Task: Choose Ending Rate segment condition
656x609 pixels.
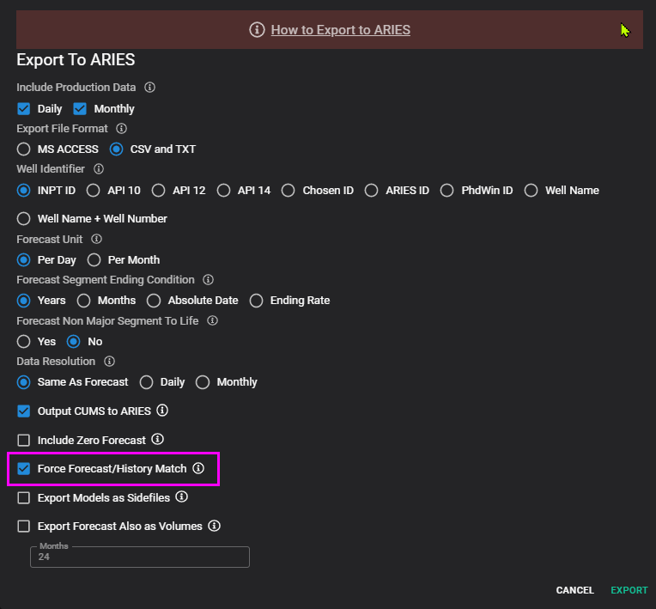Action: tap(256, 301)
